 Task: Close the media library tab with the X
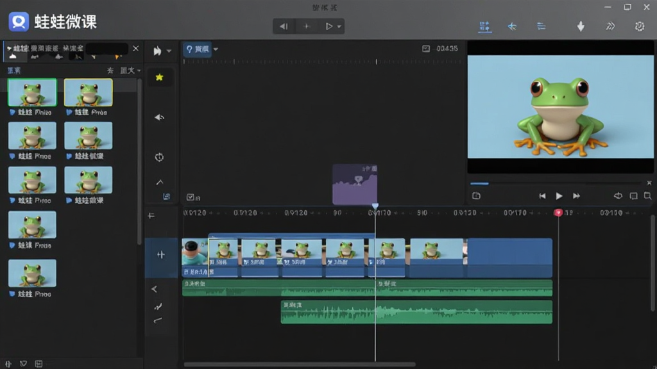[x=135, y=48]
